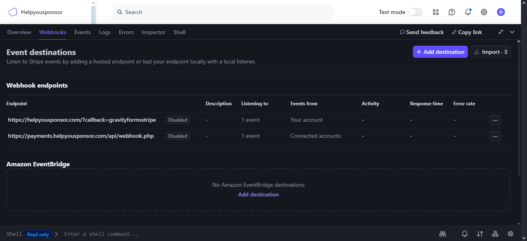
Task: Click the Description column header
Action: 219,104
